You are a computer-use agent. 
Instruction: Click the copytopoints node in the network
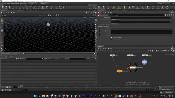120,71
